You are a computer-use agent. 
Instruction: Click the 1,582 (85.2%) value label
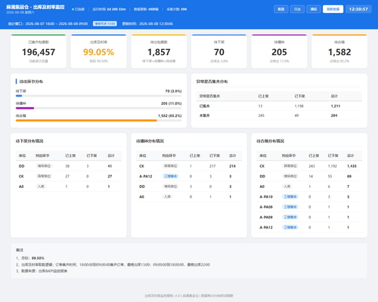click(x=170, y=116)
